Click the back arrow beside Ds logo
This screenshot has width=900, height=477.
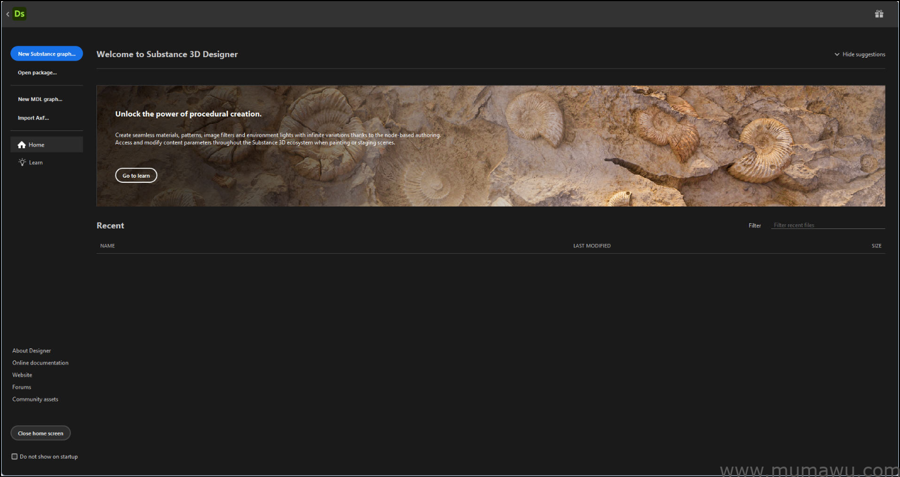8,14
